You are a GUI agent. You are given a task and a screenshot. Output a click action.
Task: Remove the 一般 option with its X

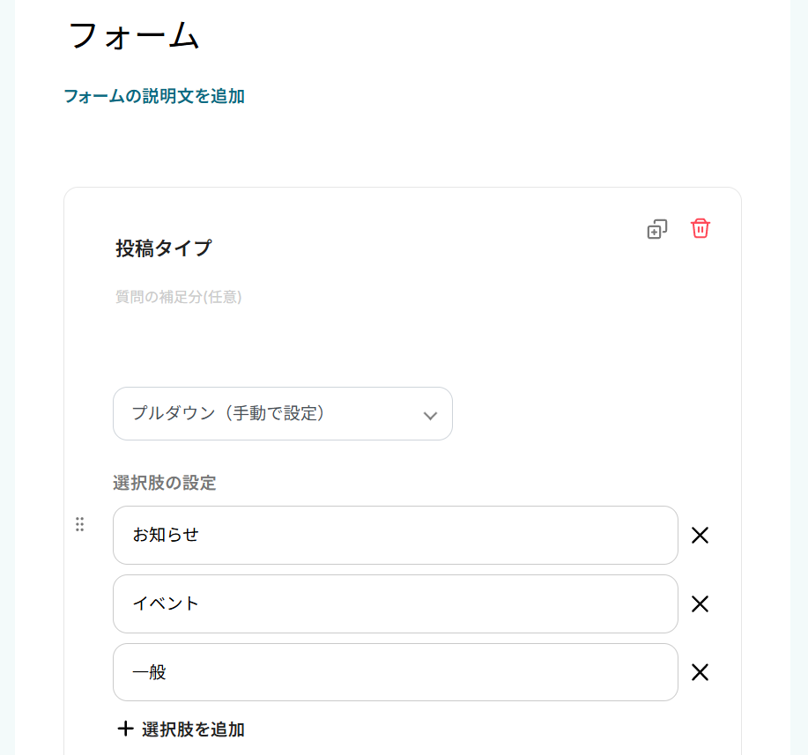tap(700, 673)
